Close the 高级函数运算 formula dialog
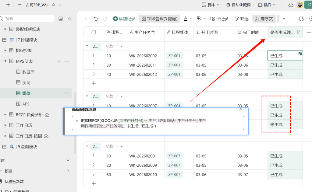 [x=241, y=109]
